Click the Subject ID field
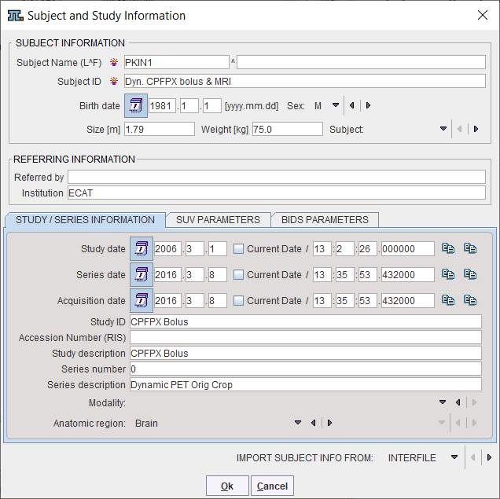Screen dimensions: 500x499 (305, 81)
